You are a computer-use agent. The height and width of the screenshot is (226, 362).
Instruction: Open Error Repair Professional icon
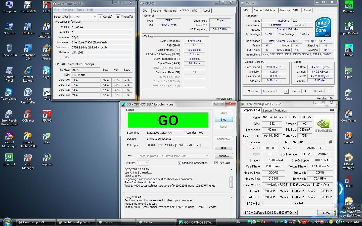9,118
